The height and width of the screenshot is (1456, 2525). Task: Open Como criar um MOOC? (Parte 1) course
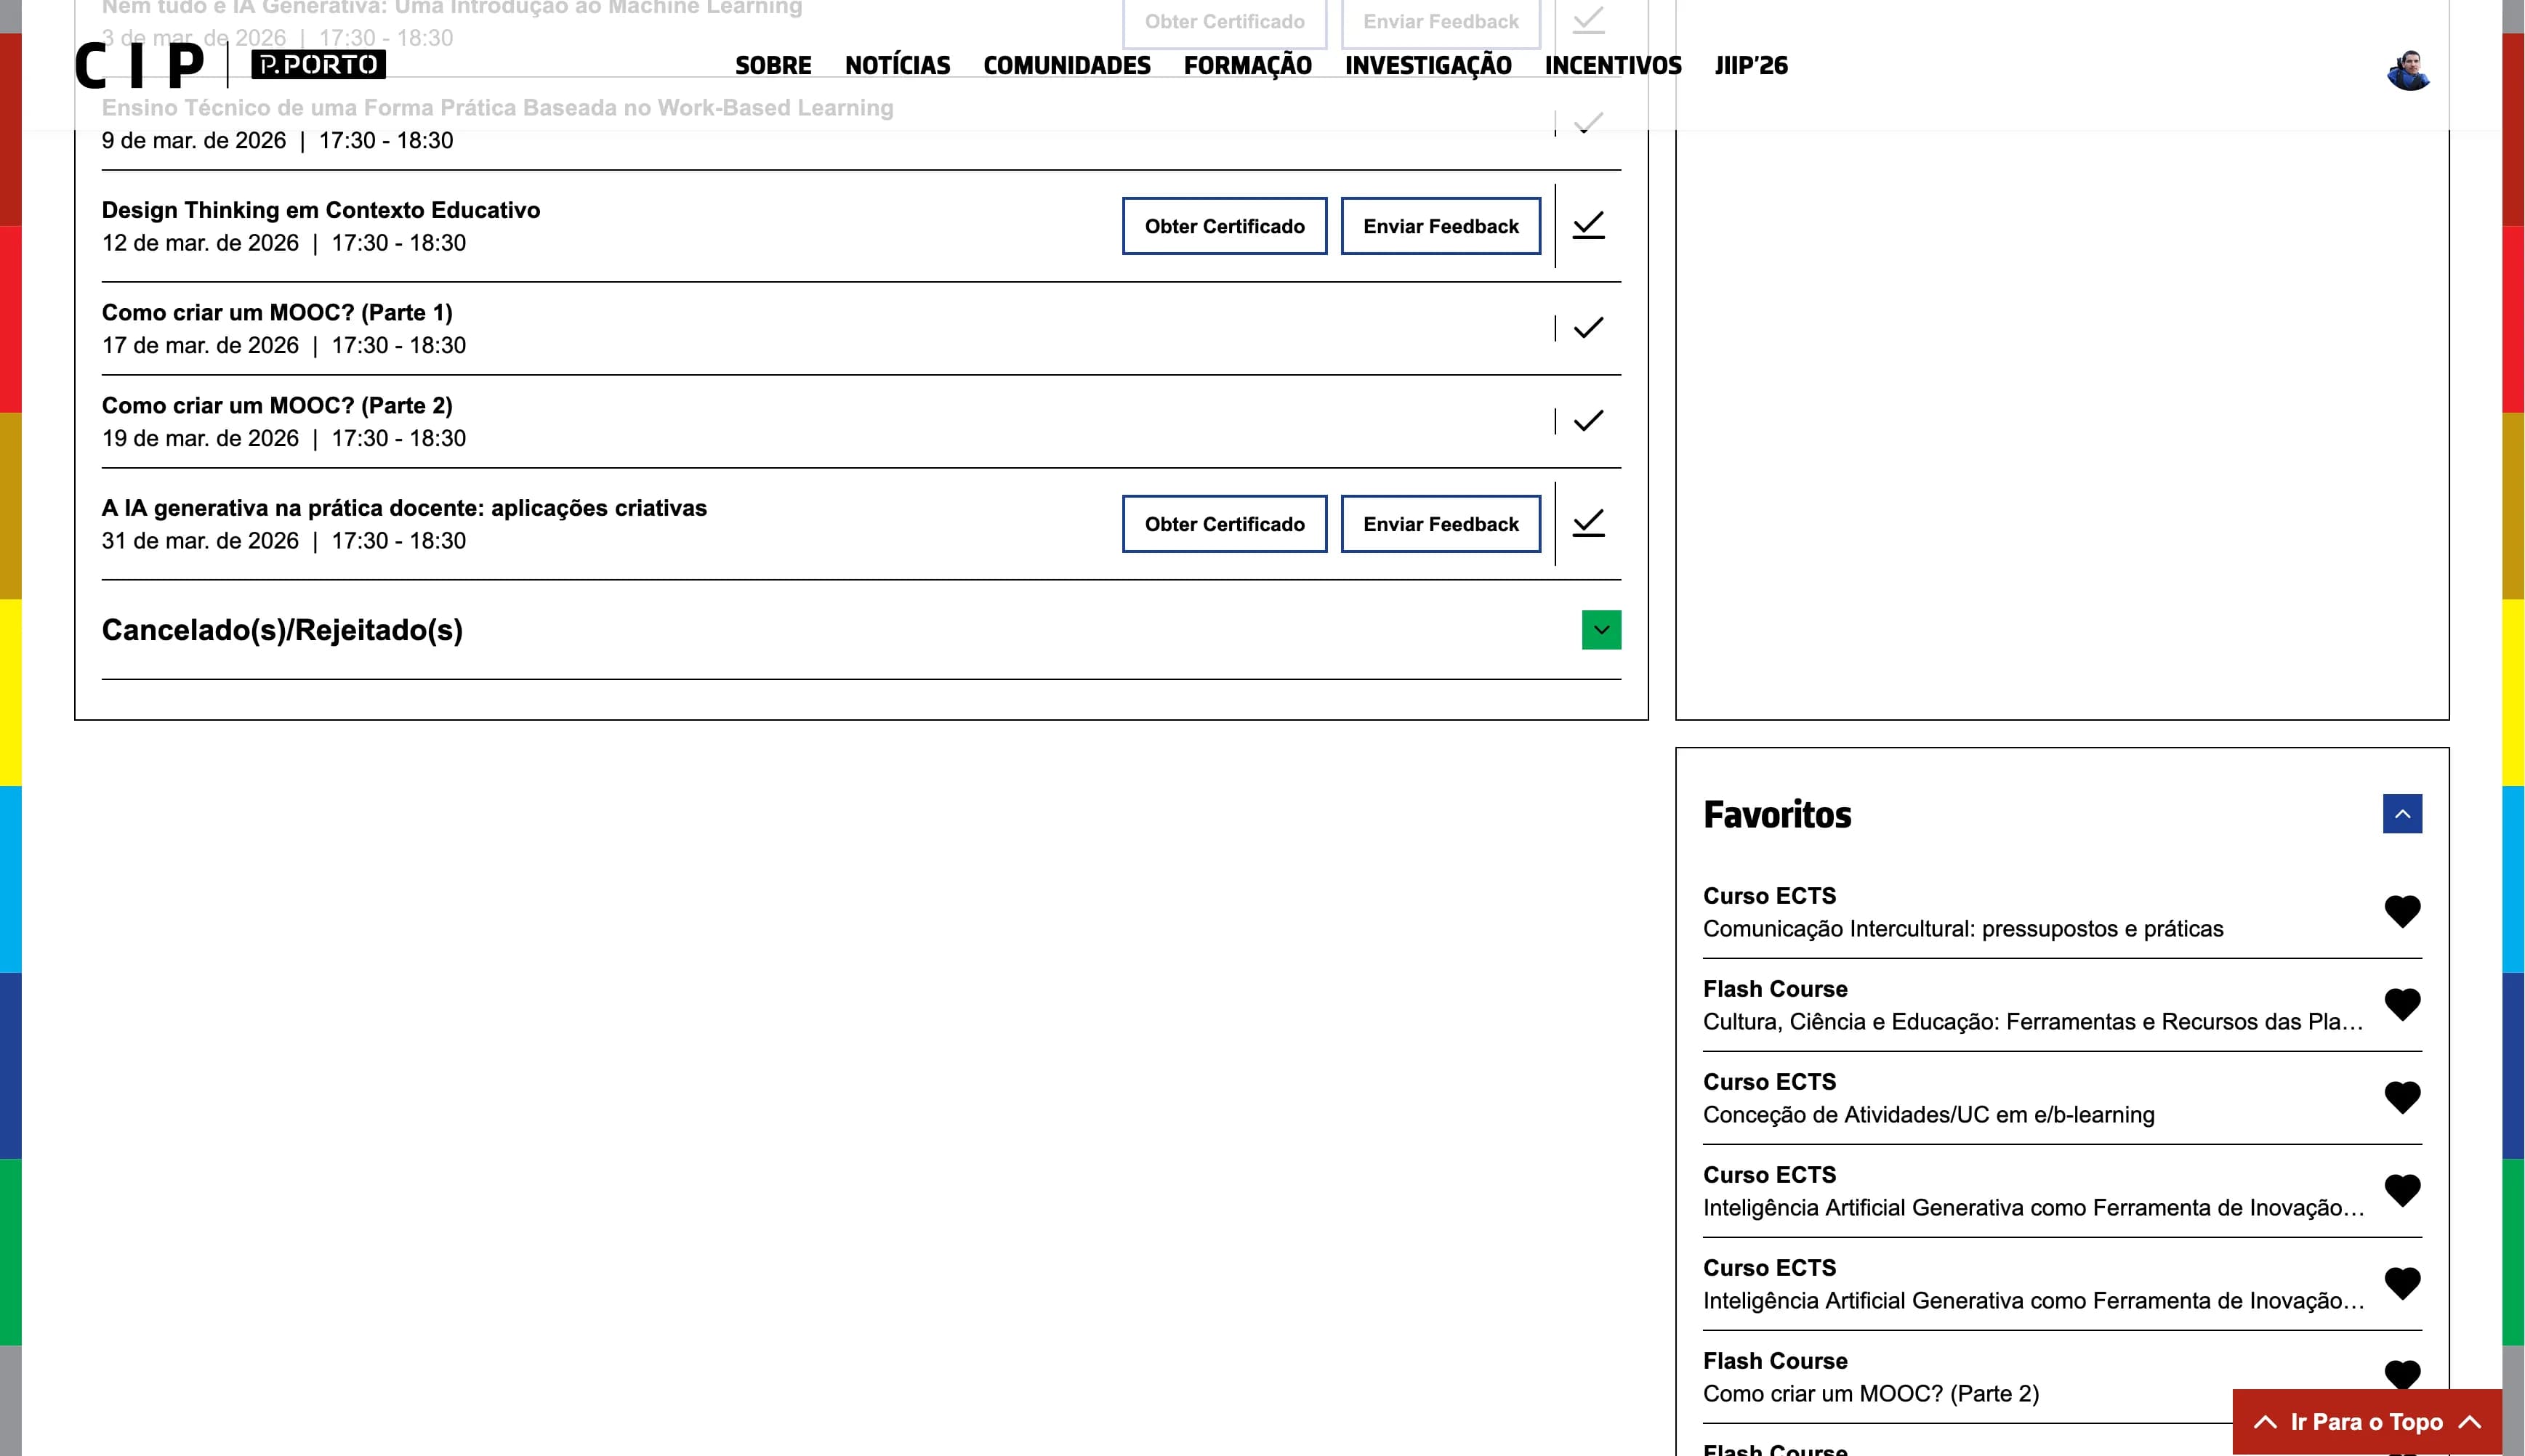(277, 313)
